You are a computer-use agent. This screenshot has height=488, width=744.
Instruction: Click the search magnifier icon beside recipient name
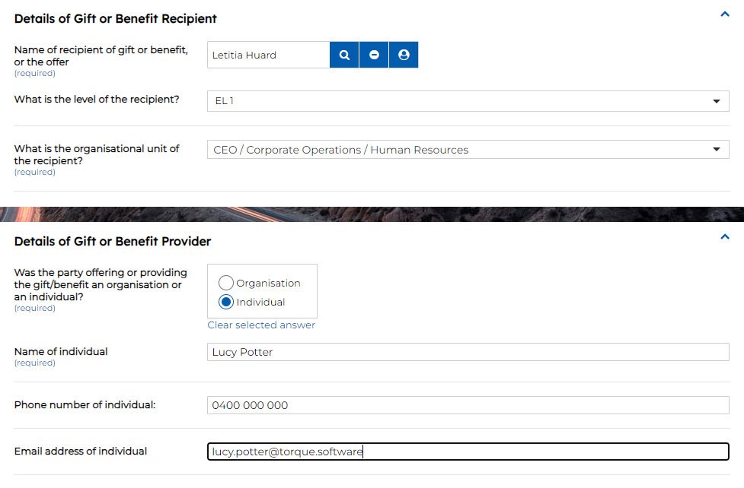pyautogui.click(x=344, y=55)
